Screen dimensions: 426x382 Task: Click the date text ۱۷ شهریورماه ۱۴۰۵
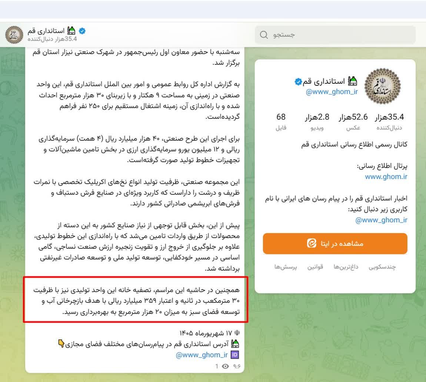(206, 333)
